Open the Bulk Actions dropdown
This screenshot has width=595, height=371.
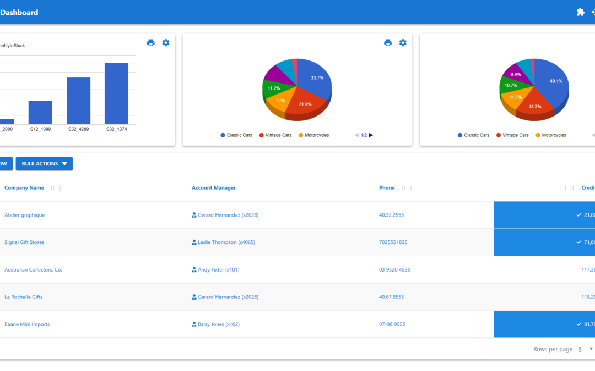[44, 164]
